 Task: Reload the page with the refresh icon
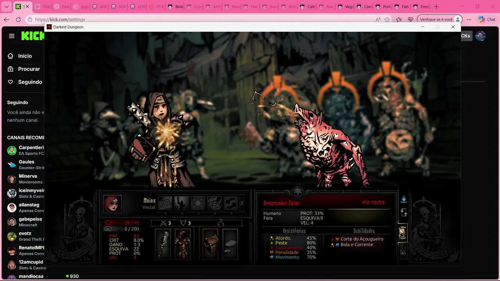coord(18,20)
